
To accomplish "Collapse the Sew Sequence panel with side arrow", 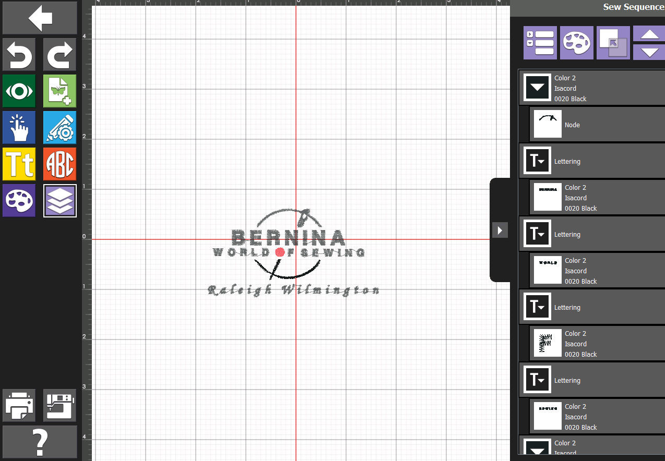I will coord(500,229).
